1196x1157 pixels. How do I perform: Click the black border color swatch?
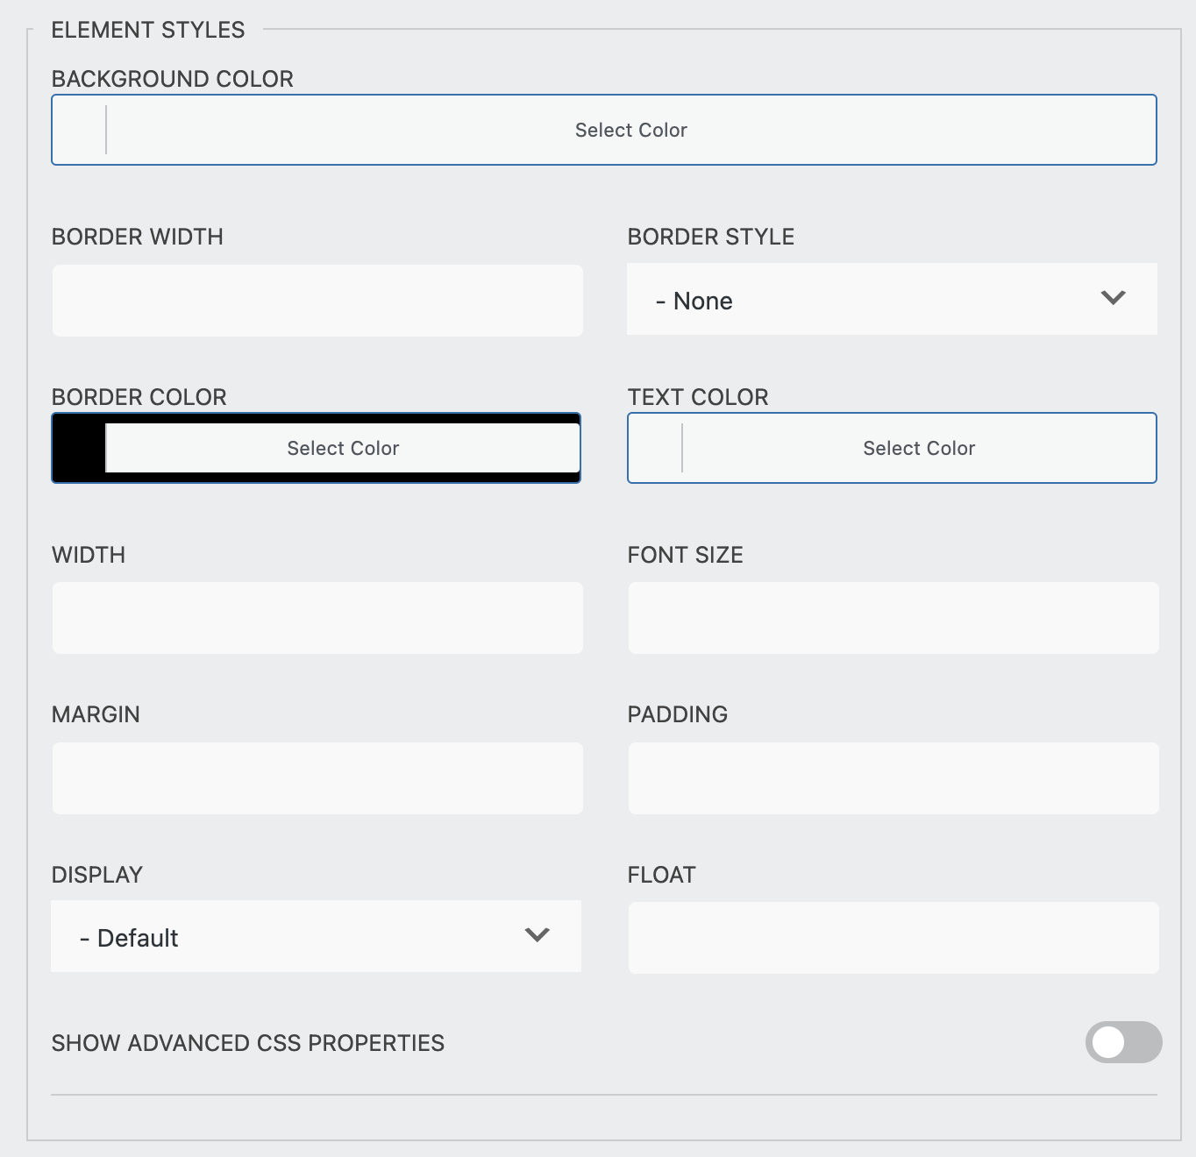[77, 447]
